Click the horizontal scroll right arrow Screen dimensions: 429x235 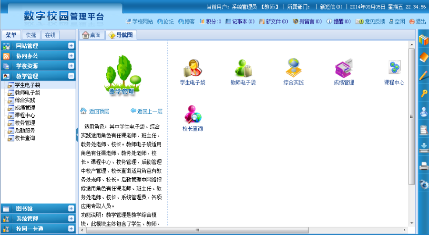click(x=405, y=230)
